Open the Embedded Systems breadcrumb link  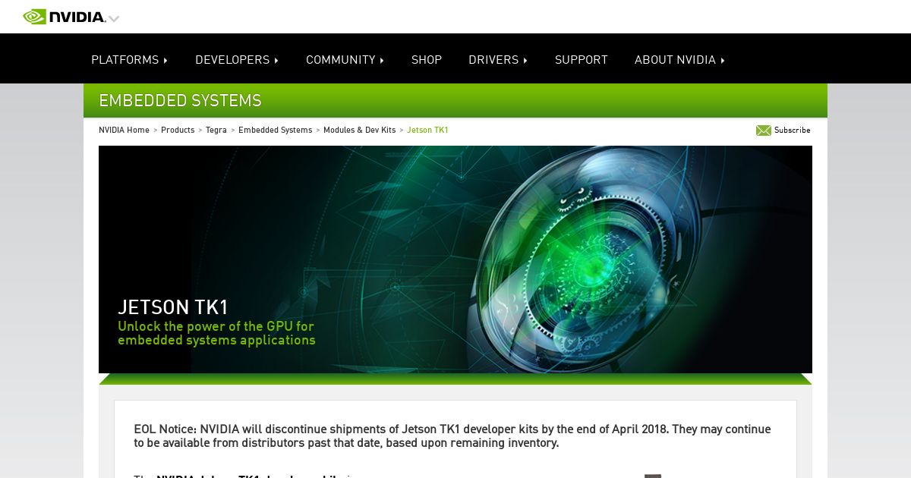point(276,131)
